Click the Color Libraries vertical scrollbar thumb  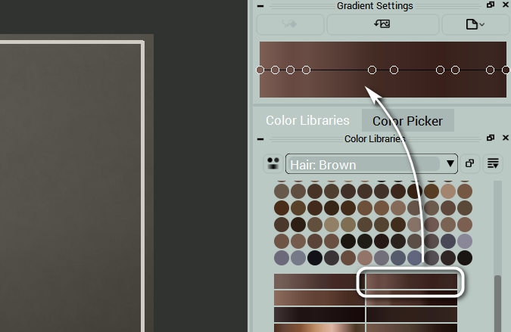497,303
